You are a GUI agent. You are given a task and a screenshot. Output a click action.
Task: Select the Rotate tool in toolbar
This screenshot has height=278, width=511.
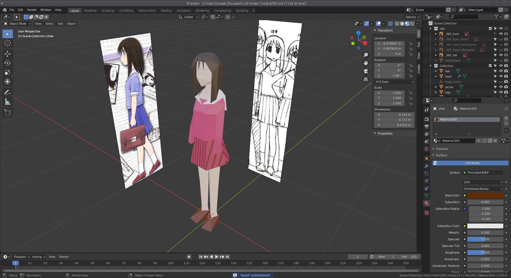(7, 63)
